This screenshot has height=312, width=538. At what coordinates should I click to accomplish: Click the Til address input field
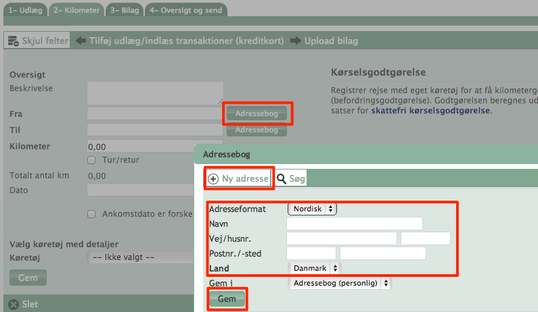[155, 130]
